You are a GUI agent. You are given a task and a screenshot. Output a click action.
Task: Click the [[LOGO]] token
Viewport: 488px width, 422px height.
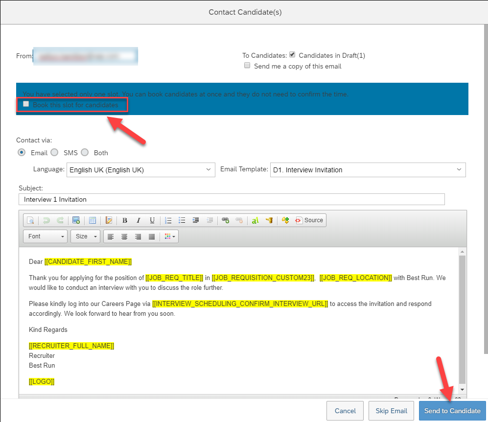click(x=42, y=381)
